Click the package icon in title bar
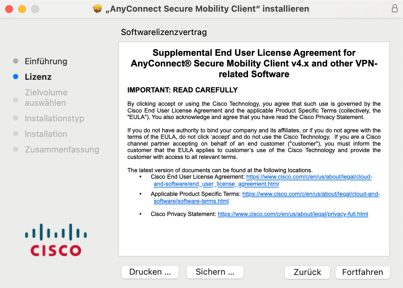403x288 pixels. [x=97, y=9]
